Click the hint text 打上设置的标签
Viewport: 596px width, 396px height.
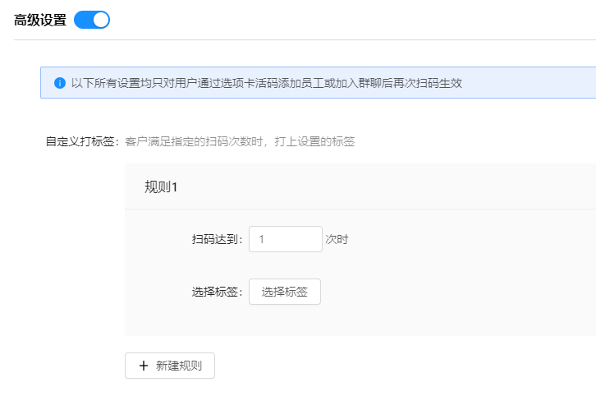tap(314, 141)
